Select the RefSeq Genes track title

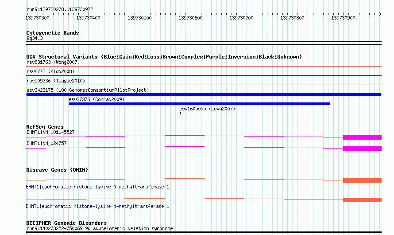pyautogui.click(x=45, y=127)
